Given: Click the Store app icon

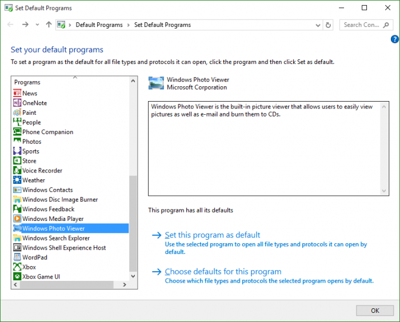Looking at the screenshot, I should pyautogui.click(x=17, y=160).
